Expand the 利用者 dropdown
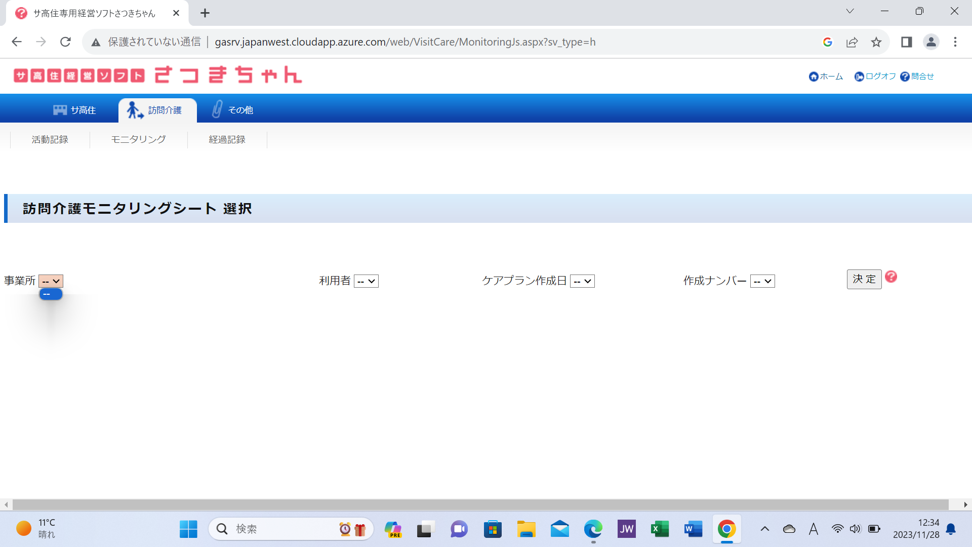Viewport: 972px width, 547px height. pyautogui.click(x=366, y=281)
